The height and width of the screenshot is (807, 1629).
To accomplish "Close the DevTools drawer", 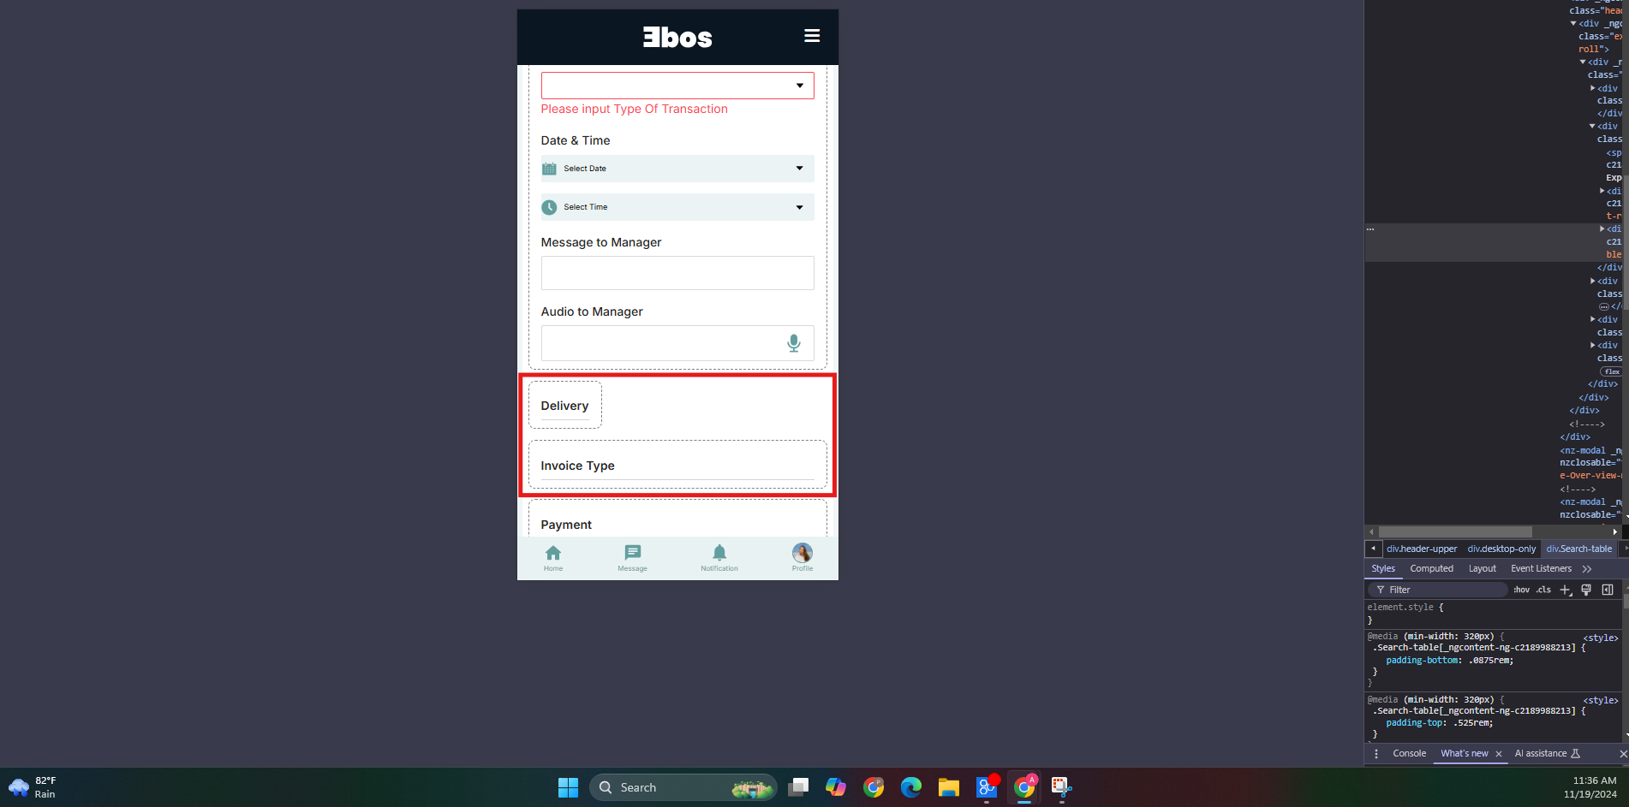I will pyautogui.click(x=1622, y=754).
